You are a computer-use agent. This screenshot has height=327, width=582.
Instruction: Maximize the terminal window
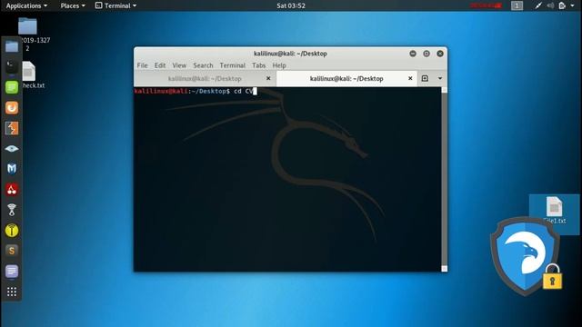coord(426,54)
